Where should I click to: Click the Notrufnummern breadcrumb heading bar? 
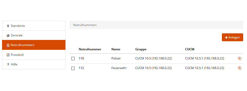[156, 25]
